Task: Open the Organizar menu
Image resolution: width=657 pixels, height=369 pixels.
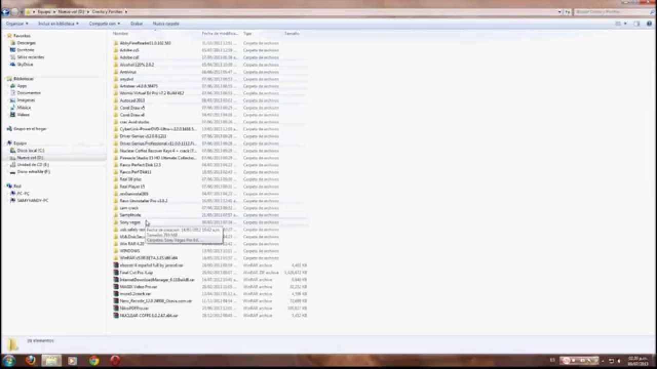Action: coord(16,24)
